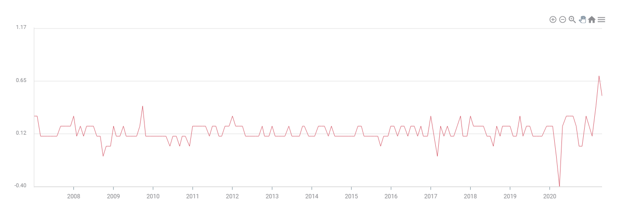
Task: Click the zoom out minus icon
Action: (x=562, y=20)
